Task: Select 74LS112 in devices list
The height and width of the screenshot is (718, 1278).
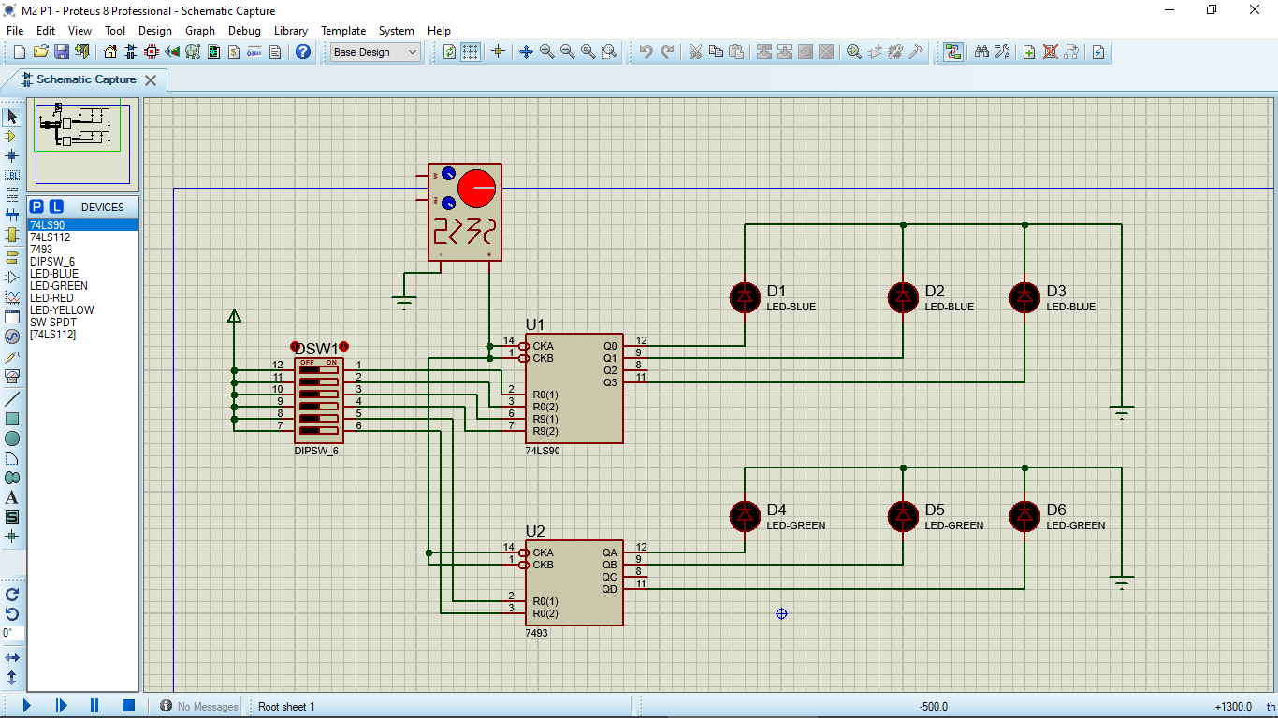Action: pos(51,237)
